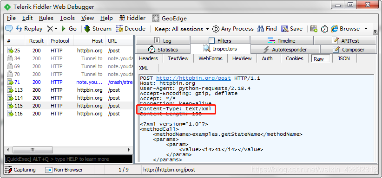Sort sessions by URL column header
Screen dimensions: 382x178
tap(119, 41)
